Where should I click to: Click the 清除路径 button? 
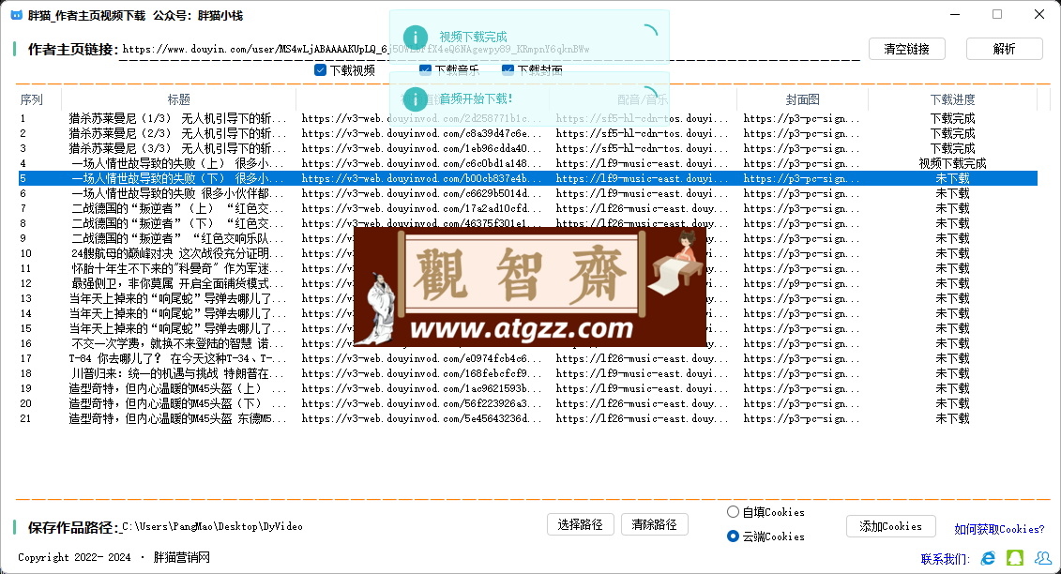point(654,524)
